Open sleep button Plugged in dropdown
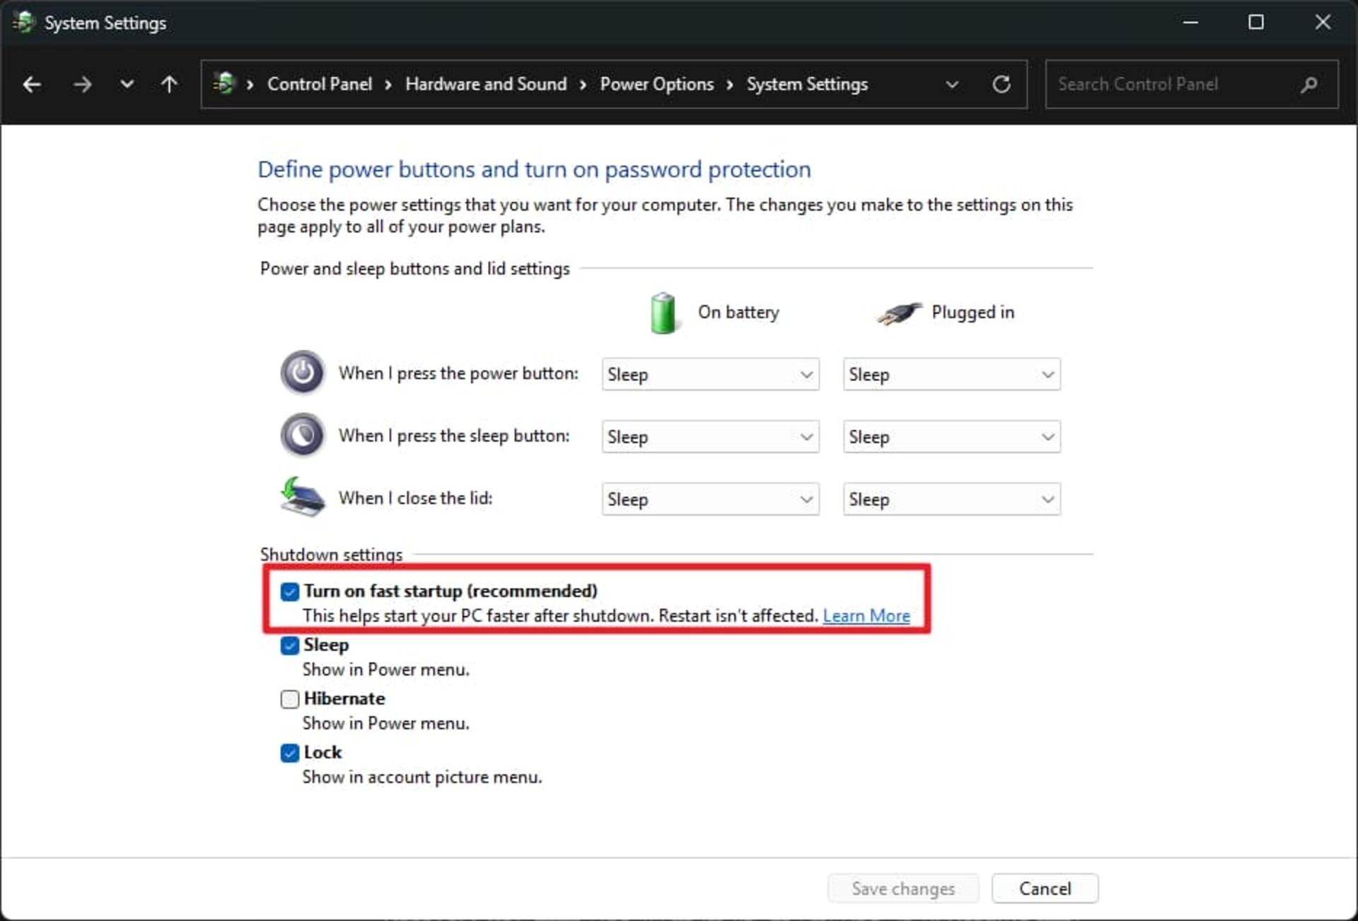The image size is (1358, 921). click(x=951, y=437)
